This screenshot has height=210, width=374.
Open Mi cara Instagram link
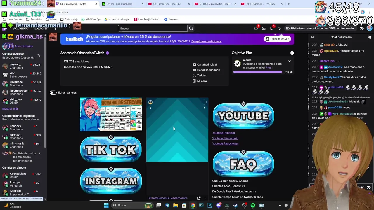[x=200, y=81]
